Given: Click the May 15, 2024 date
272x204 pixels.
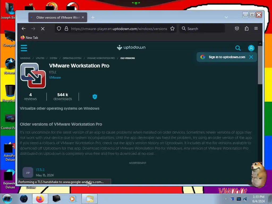Looking at the screenshot, I should [45, 175].
